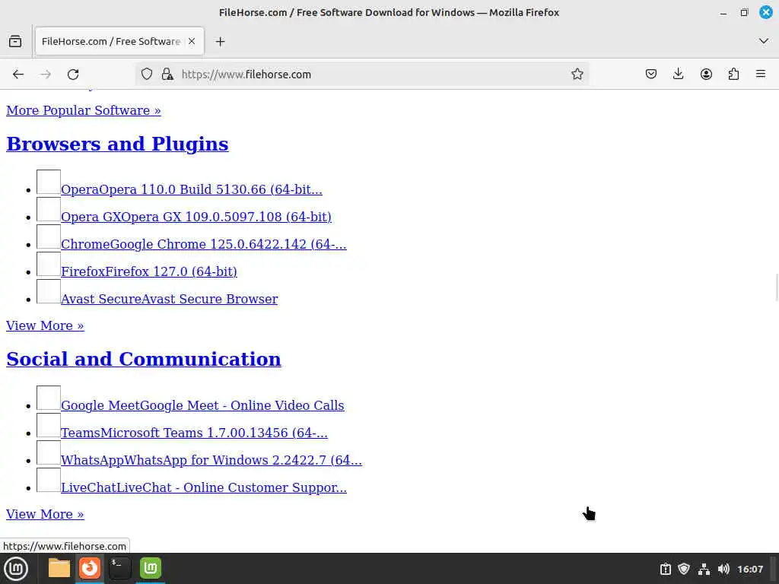This screenshot has width=779, height=584.
Task: Click the Opera placeholder image thumbnail
Action: tap(49, 182)
